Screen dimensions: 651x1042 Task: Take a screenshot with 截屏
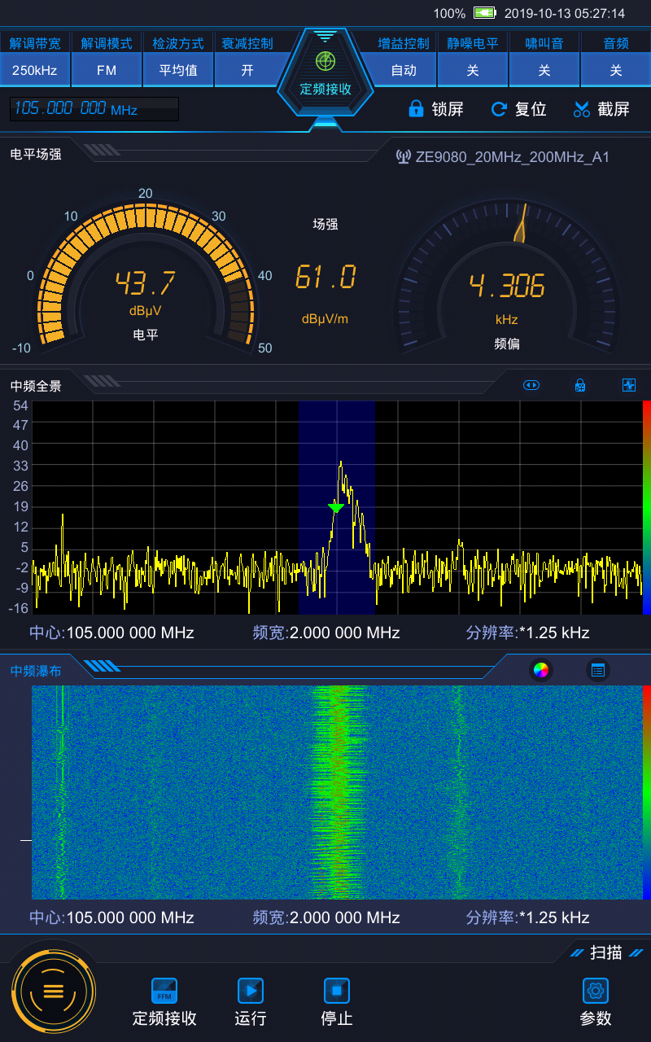pos(602,109)
